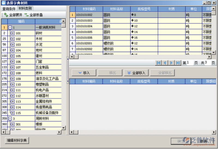The width and height of the screenshot is (218, 149).
Task: Go to previous page navigation icon
Action: click(x=165, y=63)
